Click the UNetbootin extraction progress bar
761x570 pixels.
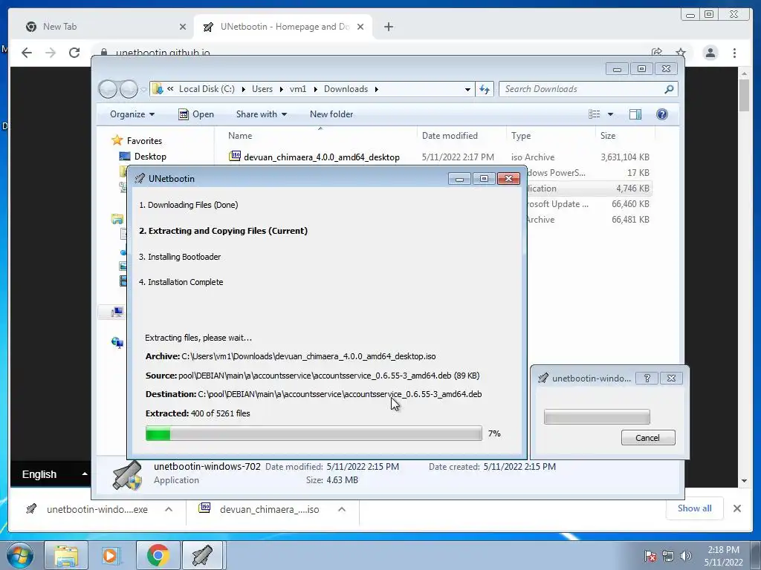pos(314,433)
